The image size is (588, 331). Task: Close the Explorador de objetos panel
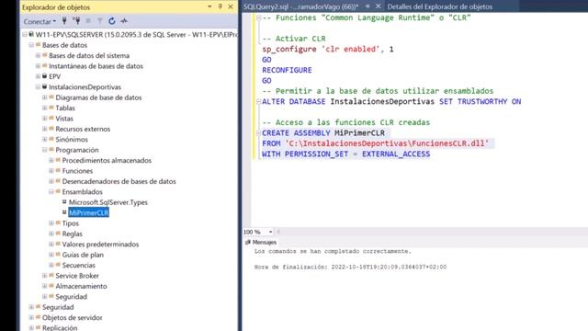click(x=231, y=6)
